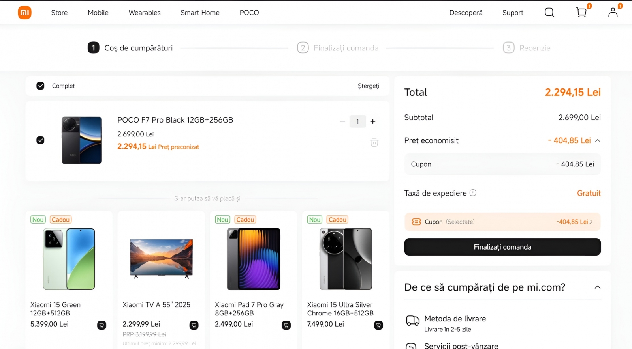The width and height of the screenshot is (632, 349).
Task: Add Xiaomi TV A 55" to cart
Action: 194,325
